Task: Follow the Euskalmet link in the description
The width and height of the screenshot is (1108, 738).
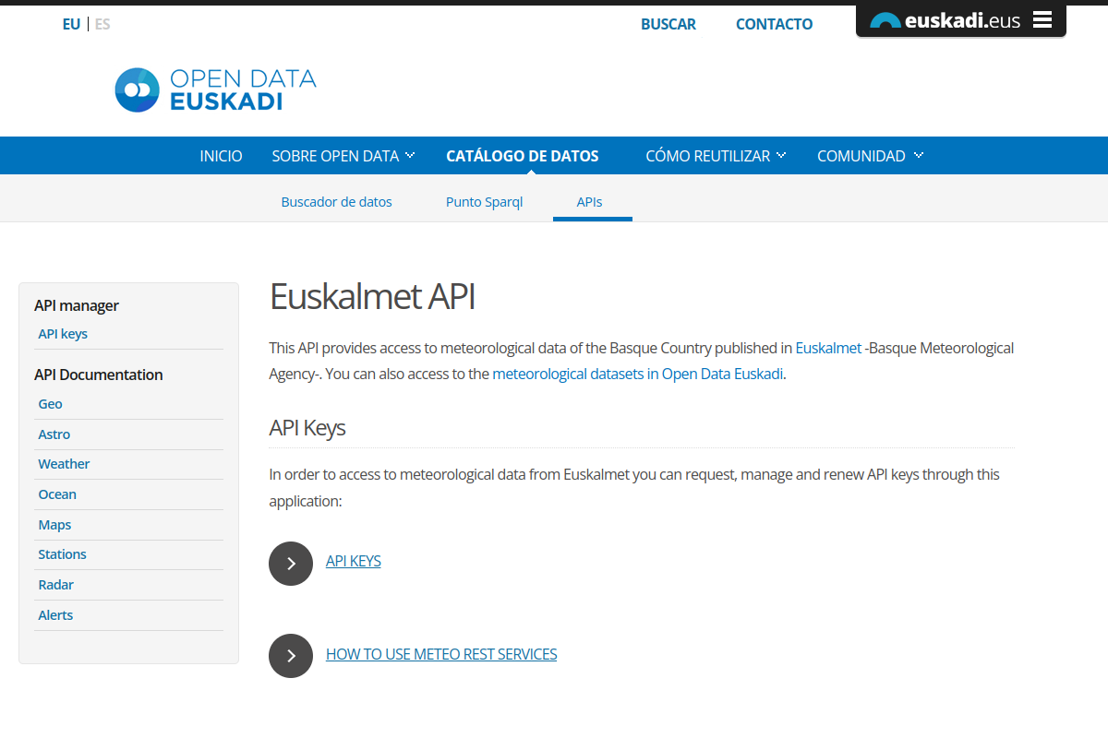Action: [x=828, y=348]
